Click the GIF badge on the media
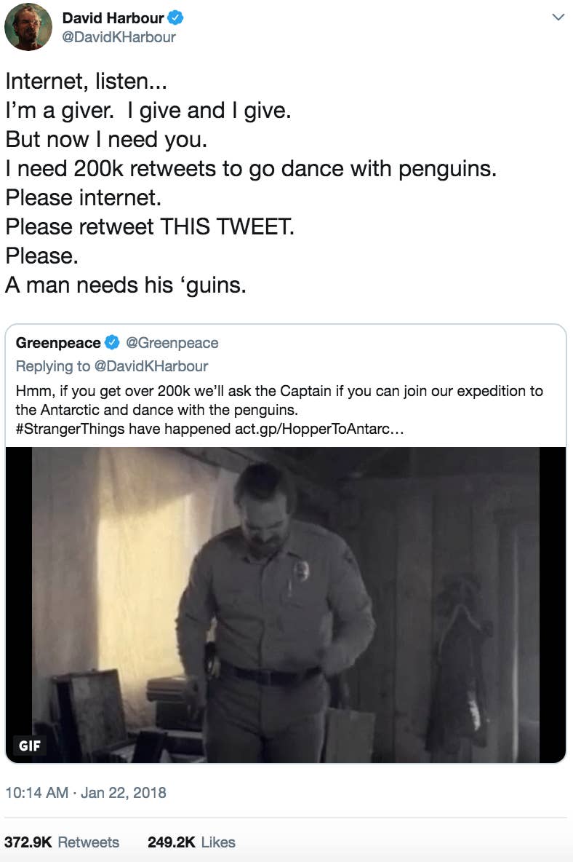 (x=30, y=746)
